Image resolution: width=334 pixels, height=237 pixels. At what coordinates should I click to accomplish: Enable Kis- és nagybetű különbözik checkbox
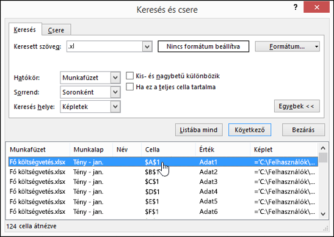pos(129,76)
